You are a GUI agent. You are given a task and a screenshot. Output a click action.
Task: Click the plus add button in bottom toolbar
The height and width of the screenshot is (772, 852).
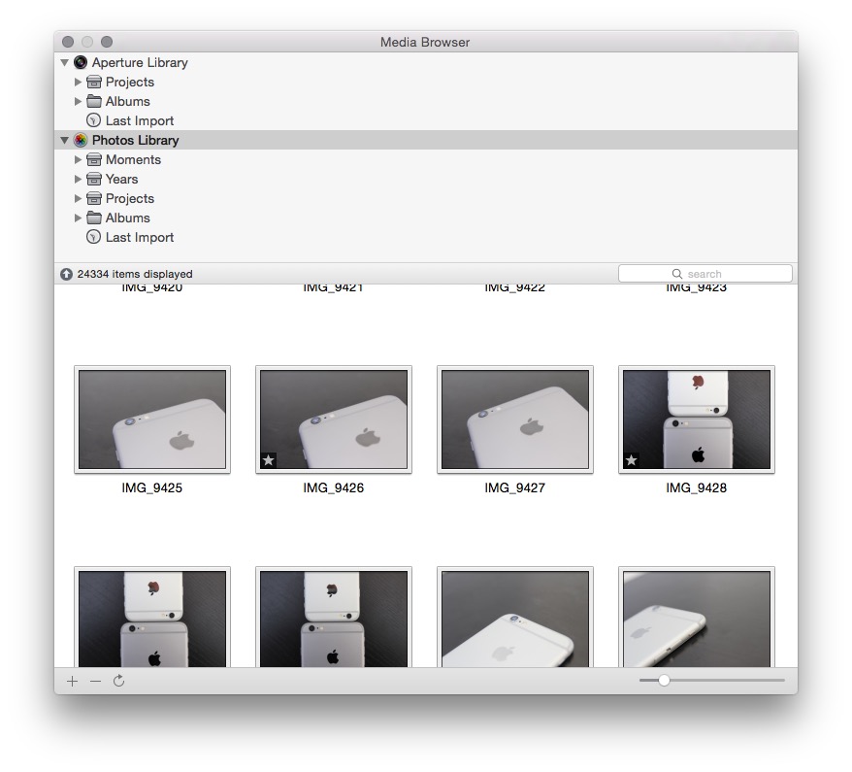point(72,682)
